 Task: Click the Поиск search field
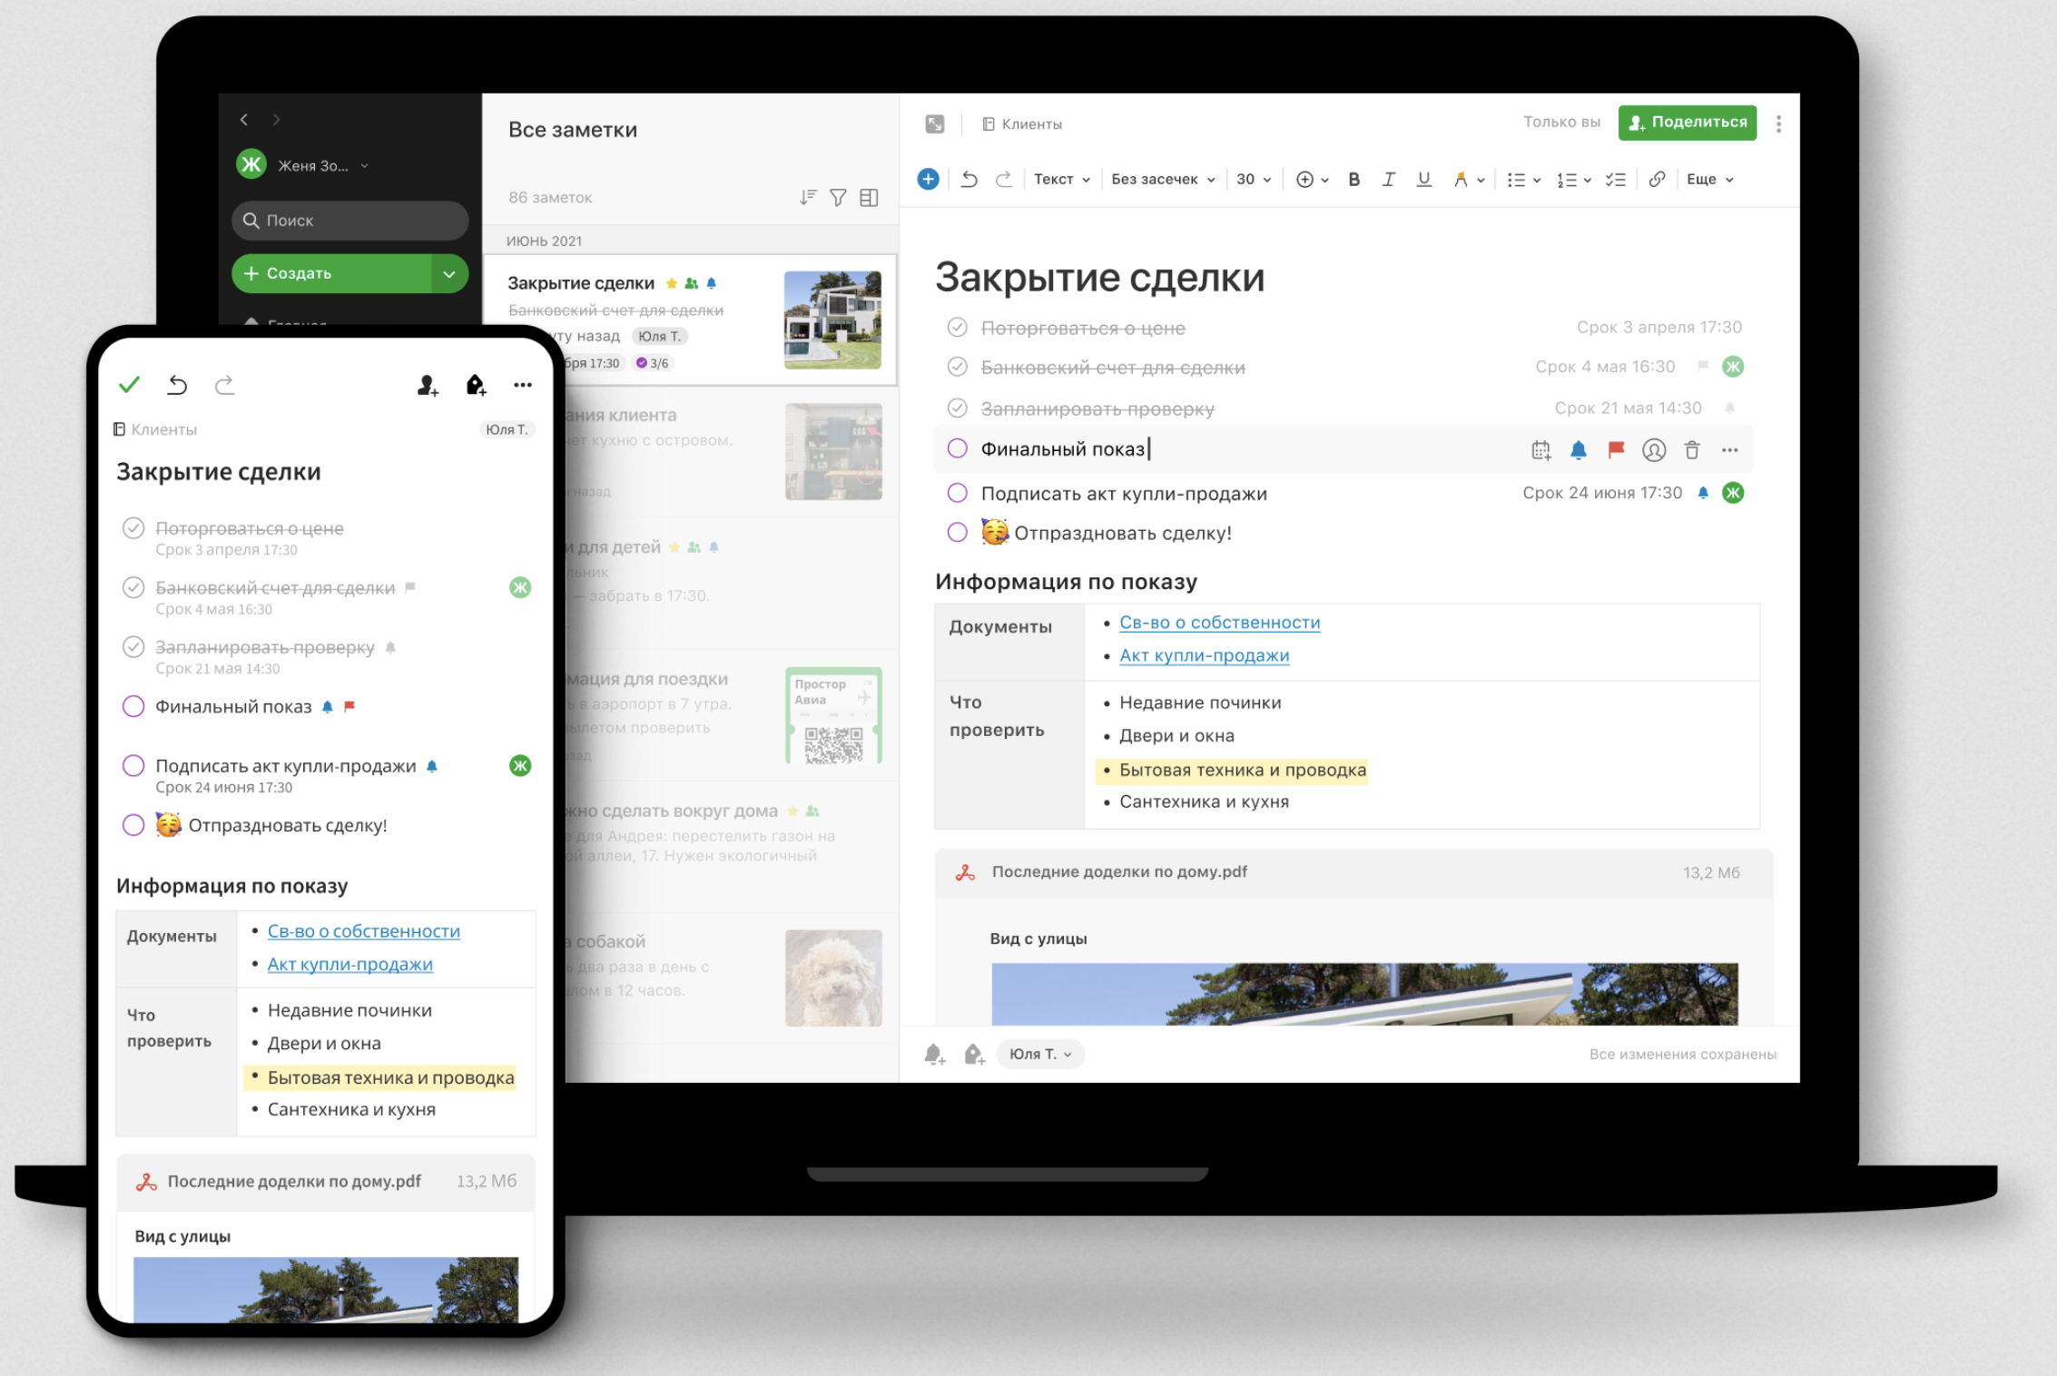(x=349, y=221)
